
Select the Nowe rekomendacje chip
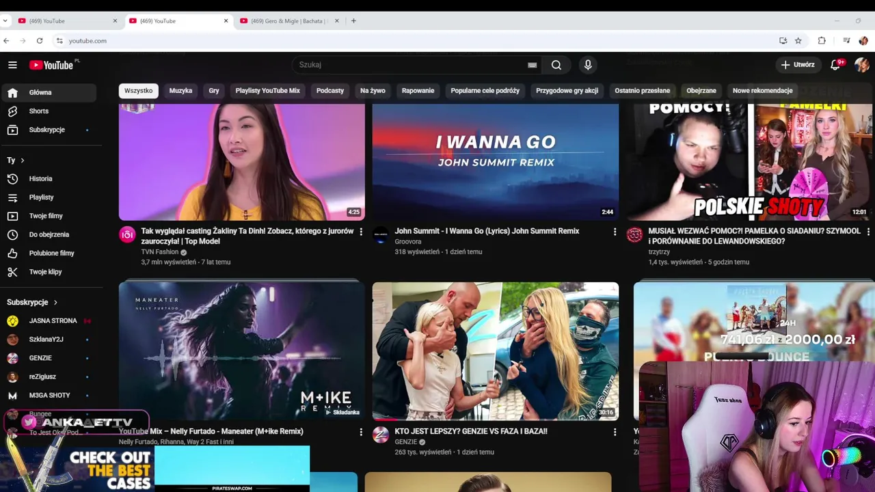[762, 90]
